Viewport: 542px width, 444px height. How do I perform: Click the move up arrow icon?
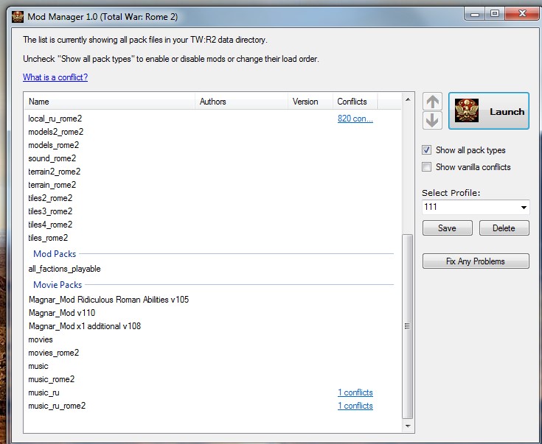point(432,102)
